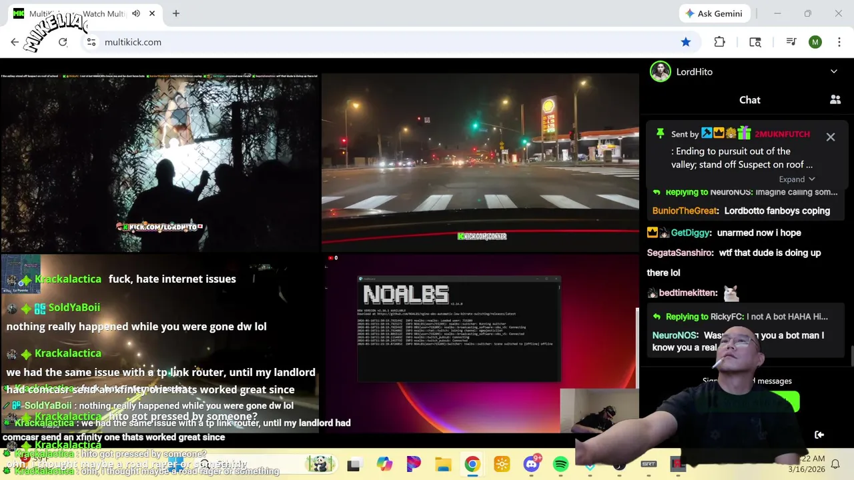Open the colorful P app on taskbar

tap(414, 464)
